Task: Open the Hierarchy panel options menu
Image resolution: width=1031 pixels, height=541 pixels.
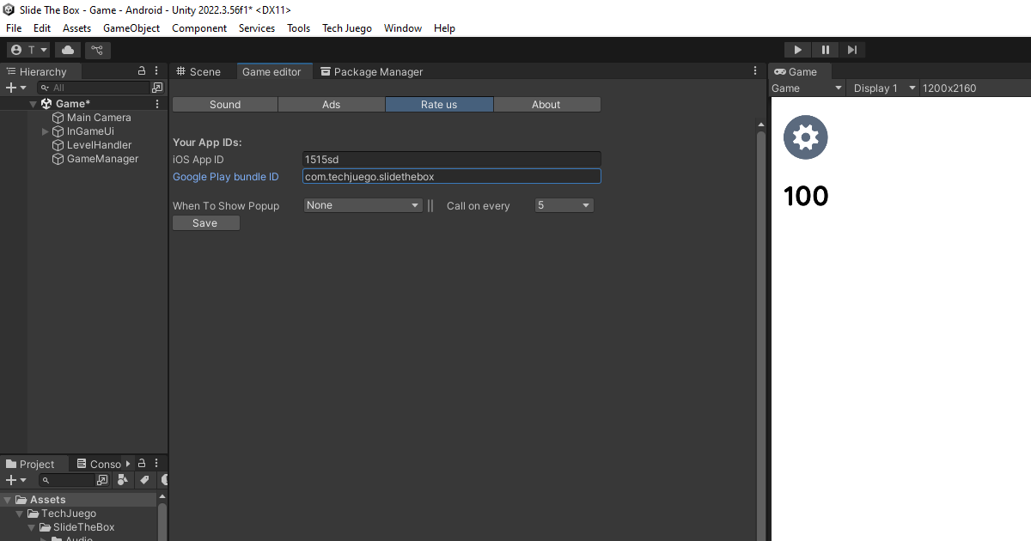Action: [x=156, y=71]
